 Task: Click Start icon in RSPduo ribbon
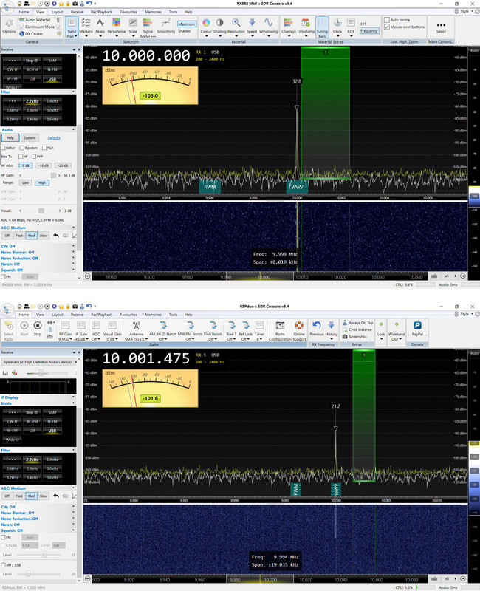point(24,328)
